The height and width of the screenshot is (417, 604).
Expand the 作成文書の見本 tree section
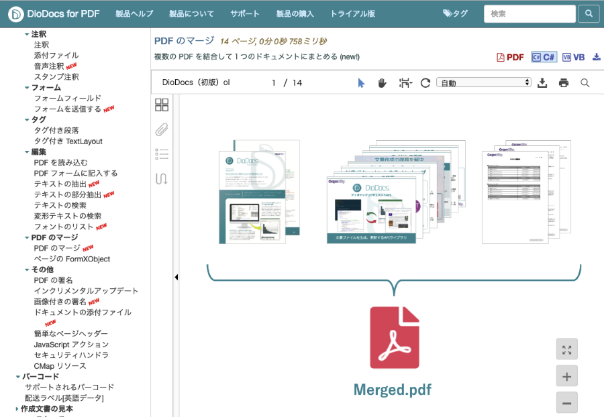17,409
